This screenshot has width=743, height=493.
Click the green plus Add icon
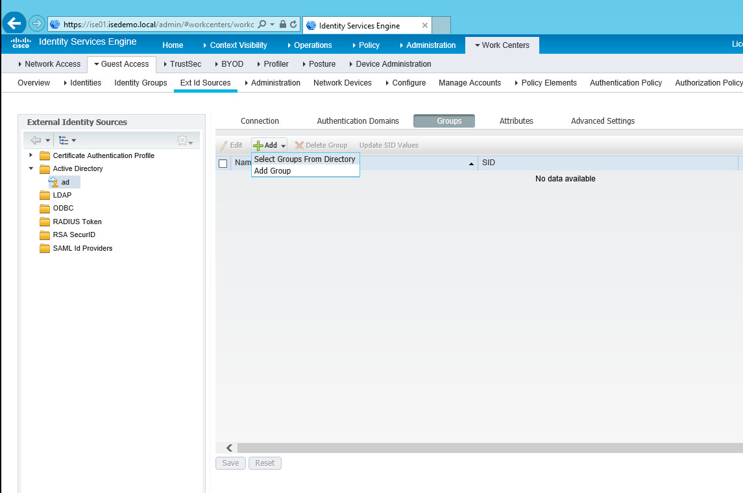(x=258, y=145)
